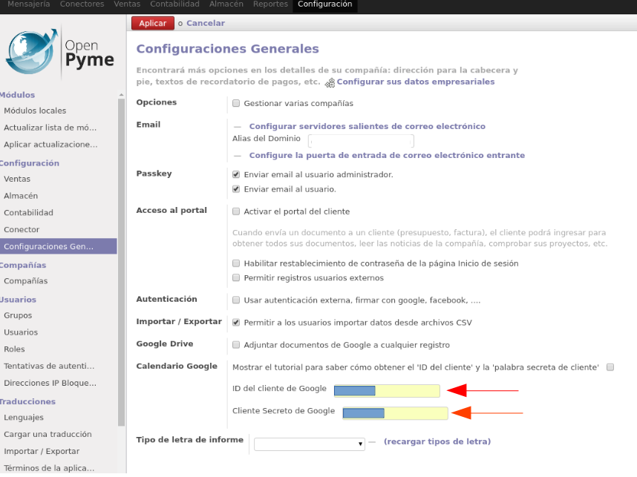
Task: Click the gear icon beside Configurar sus datos
Action: coord(330,83)
